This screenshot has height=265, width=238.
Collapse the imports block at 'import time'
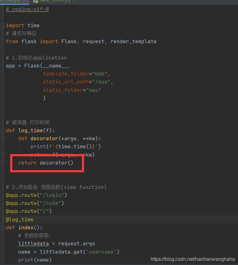coord(3,26)
